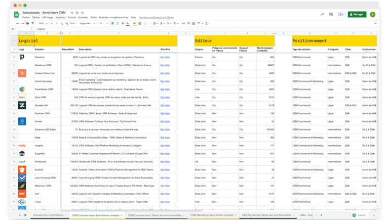Check the cloud save status icon

(x=83, y=13)
